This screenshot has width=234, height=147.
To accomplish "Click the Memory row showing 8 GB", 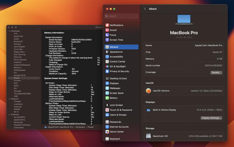I will 184,59.
